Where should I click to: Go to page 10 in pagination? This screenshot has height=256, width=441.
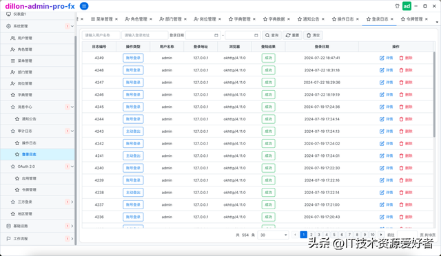(x=372, y=235)
